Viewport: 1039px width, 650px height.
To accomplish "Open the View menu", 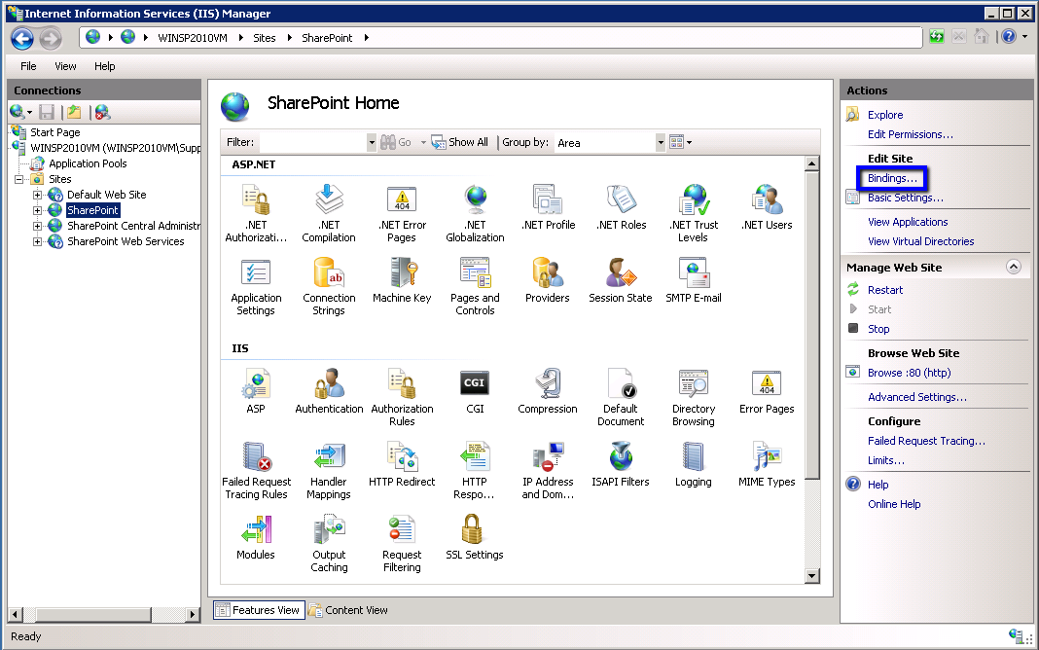I will [65, 66].
